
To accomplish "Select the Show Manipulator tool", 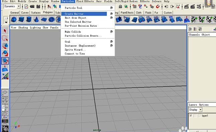I will 5,76.
